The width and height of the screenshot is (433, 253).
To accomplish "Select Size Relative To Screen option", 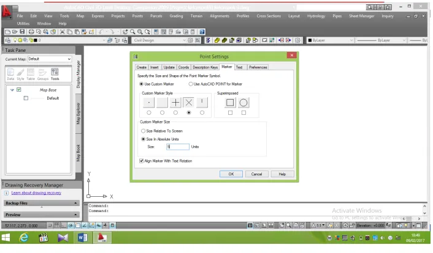I will pos(143,131).
